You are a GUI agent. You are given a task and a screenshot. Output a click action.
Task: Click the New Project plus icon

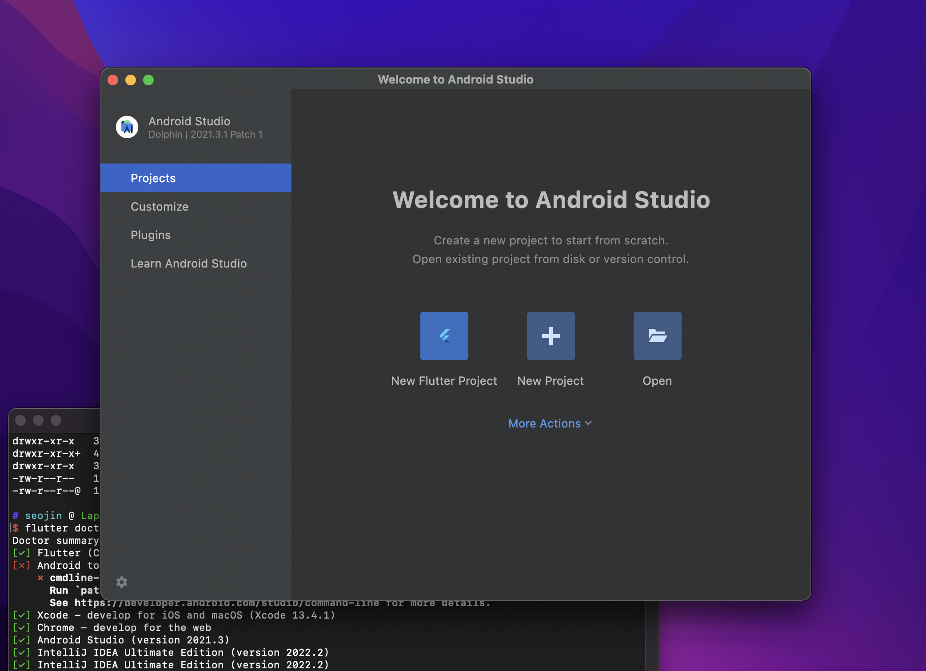pos(551,335)
